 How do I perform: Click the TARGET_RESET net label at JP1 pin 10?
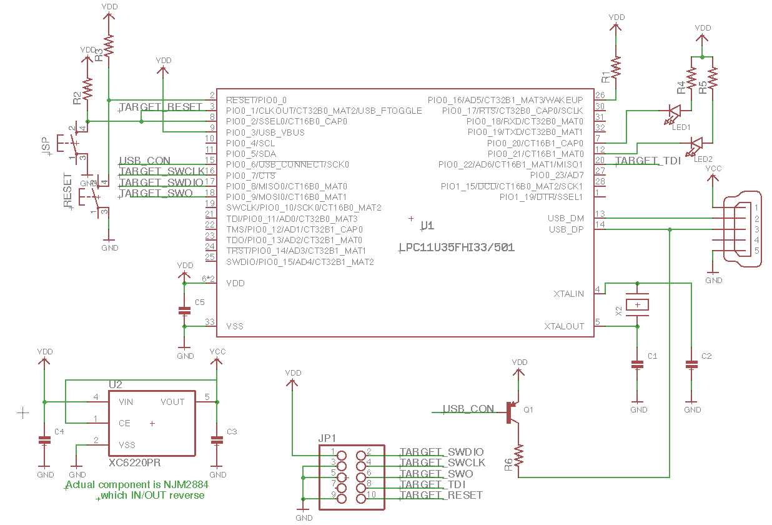click(x=441, y=495)
